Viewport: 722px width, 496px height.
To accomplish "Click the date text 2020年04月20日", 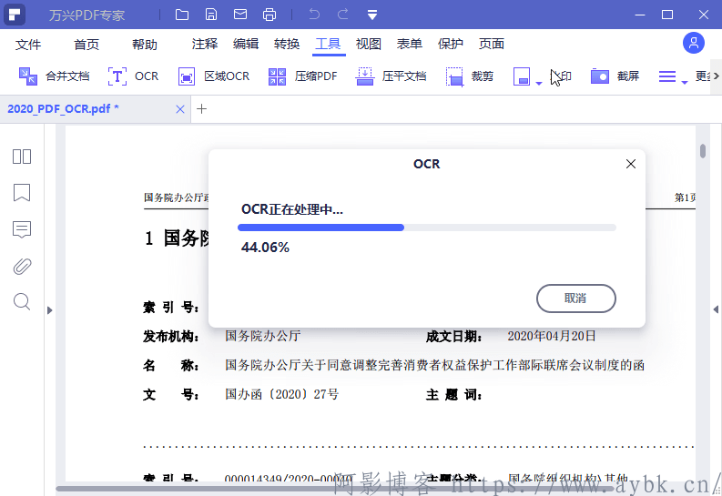I will [x=552, y=337].
